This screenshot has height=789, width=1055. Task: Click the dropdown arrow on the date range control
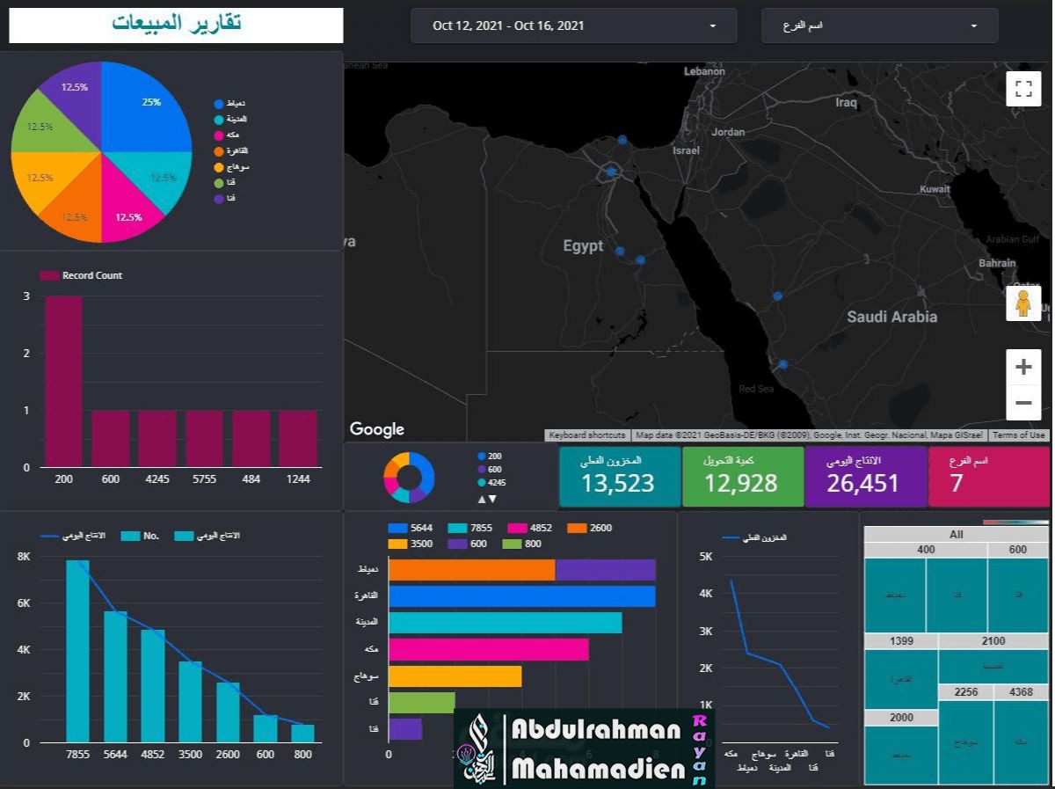pos(714,26)
